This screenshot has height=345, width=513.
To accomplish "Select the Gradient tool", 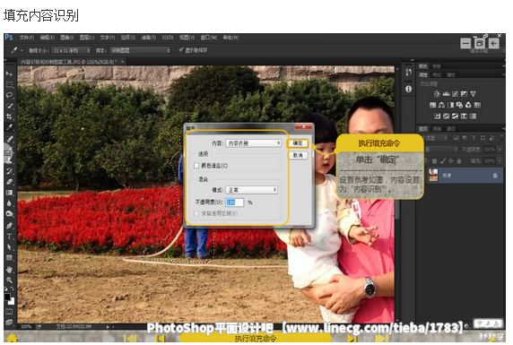I will (9, 193).
